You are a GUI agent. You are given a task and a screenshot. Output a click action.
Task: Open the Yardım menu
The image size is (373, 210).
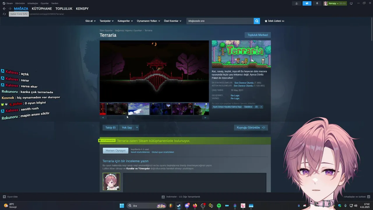click(x=55, y=3)
